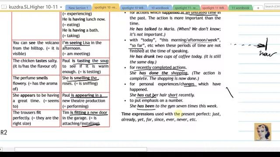Click the sentence 'He has talked to Maria.'

pos(153,29)
